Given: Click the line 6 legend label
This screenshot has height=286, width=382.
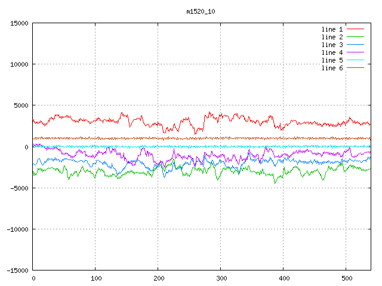Looking at the screenshot, I should pyautogui.click(x=332, y=68).
